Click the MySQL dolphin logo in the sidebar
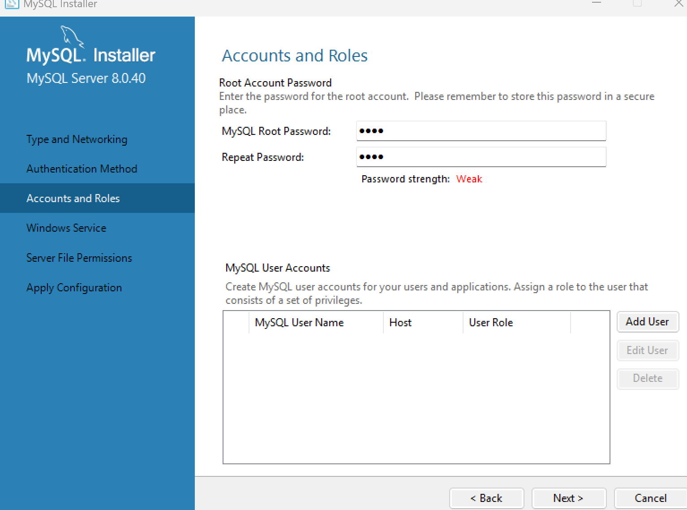Screen dimensions: 687x510 72,36
